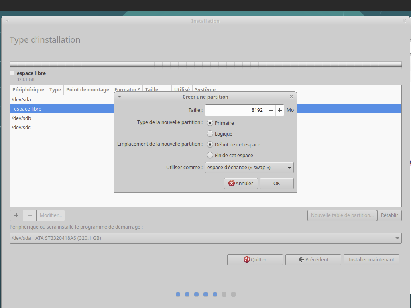This screenshot has width=411, height=308.
Task: Open the dialog's title bar menu arrow
Action: (119, 97)
